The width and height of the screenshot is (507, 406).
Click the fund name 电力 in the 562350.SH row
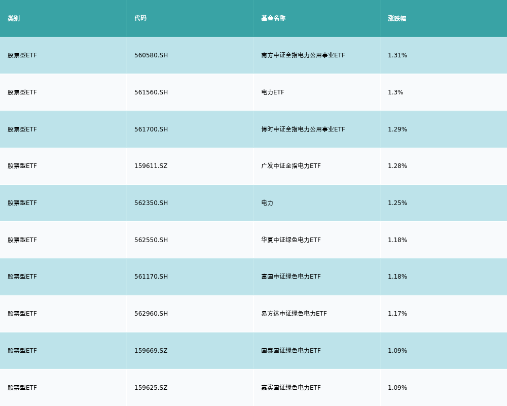[x=267, y=203]
